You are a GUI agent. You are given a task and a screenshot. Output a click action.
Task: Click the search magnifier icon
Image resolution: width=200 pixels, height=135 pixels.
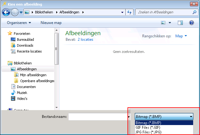(x=193, y=12)
